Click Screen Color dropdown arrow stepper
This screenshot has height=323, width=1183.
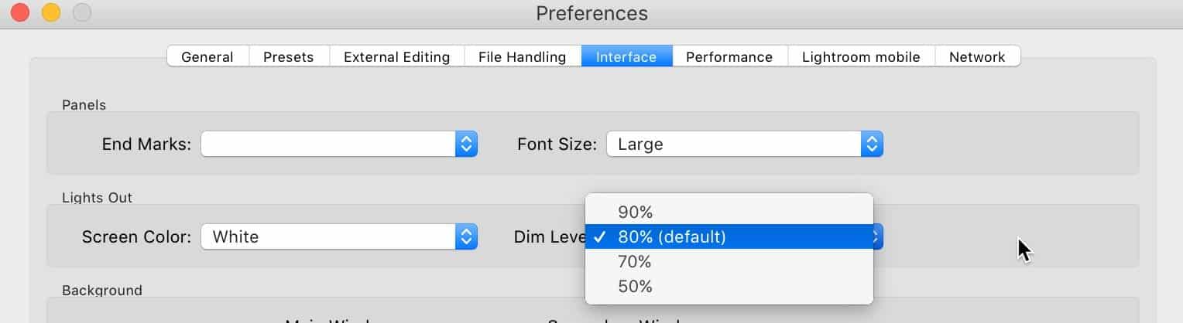coord(466,236)
